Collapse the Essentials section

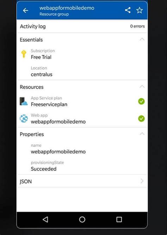click(142, 39)
